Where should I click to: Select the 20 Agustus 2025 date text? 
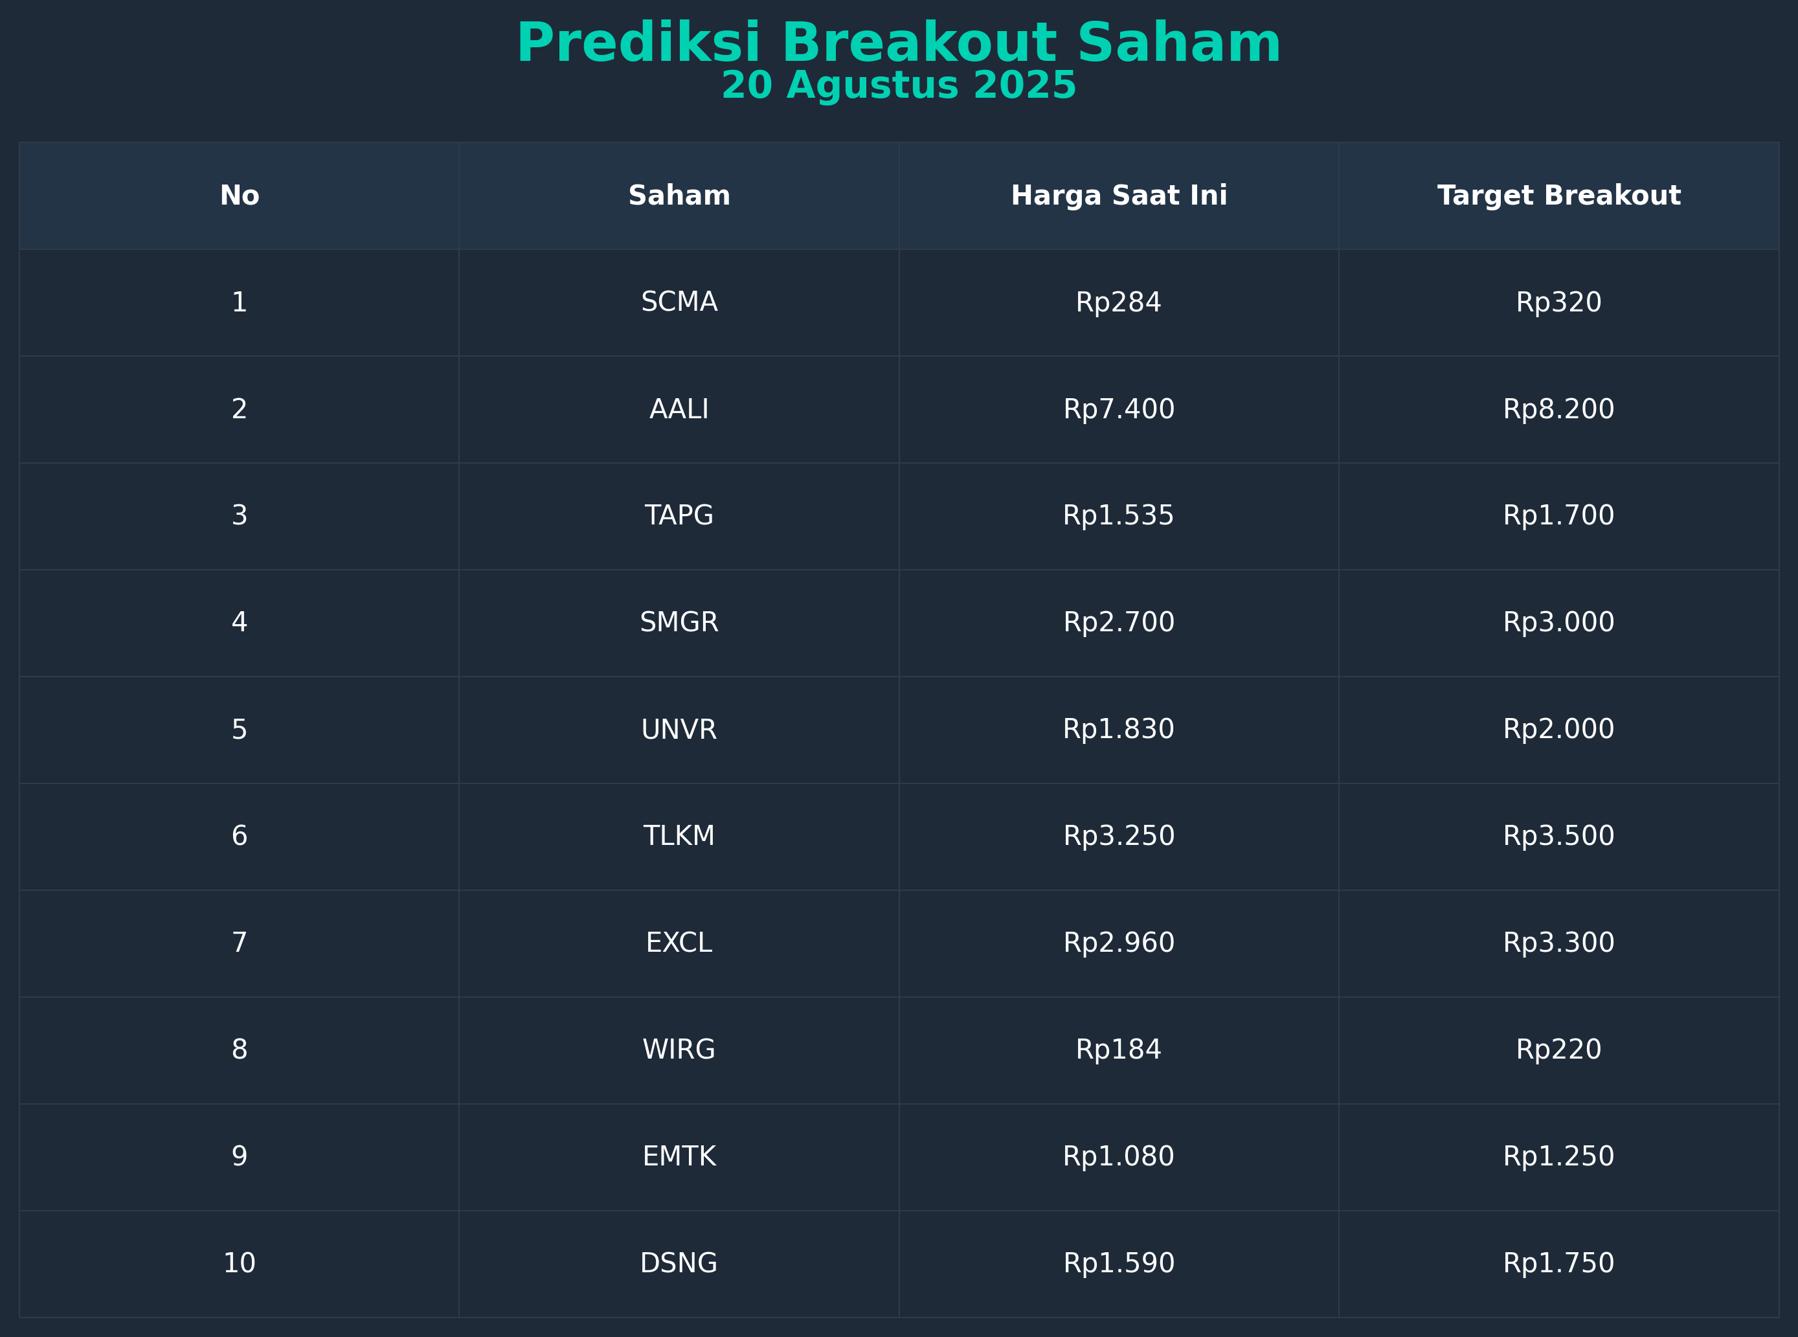point(899,85)
